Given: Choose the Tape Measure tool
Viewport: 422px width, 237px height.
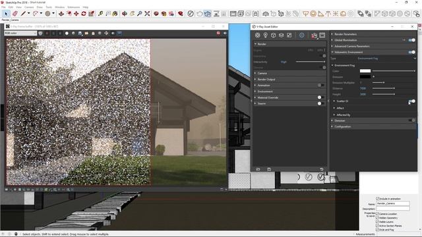Looking at the screenshot, I should (101, 13).
